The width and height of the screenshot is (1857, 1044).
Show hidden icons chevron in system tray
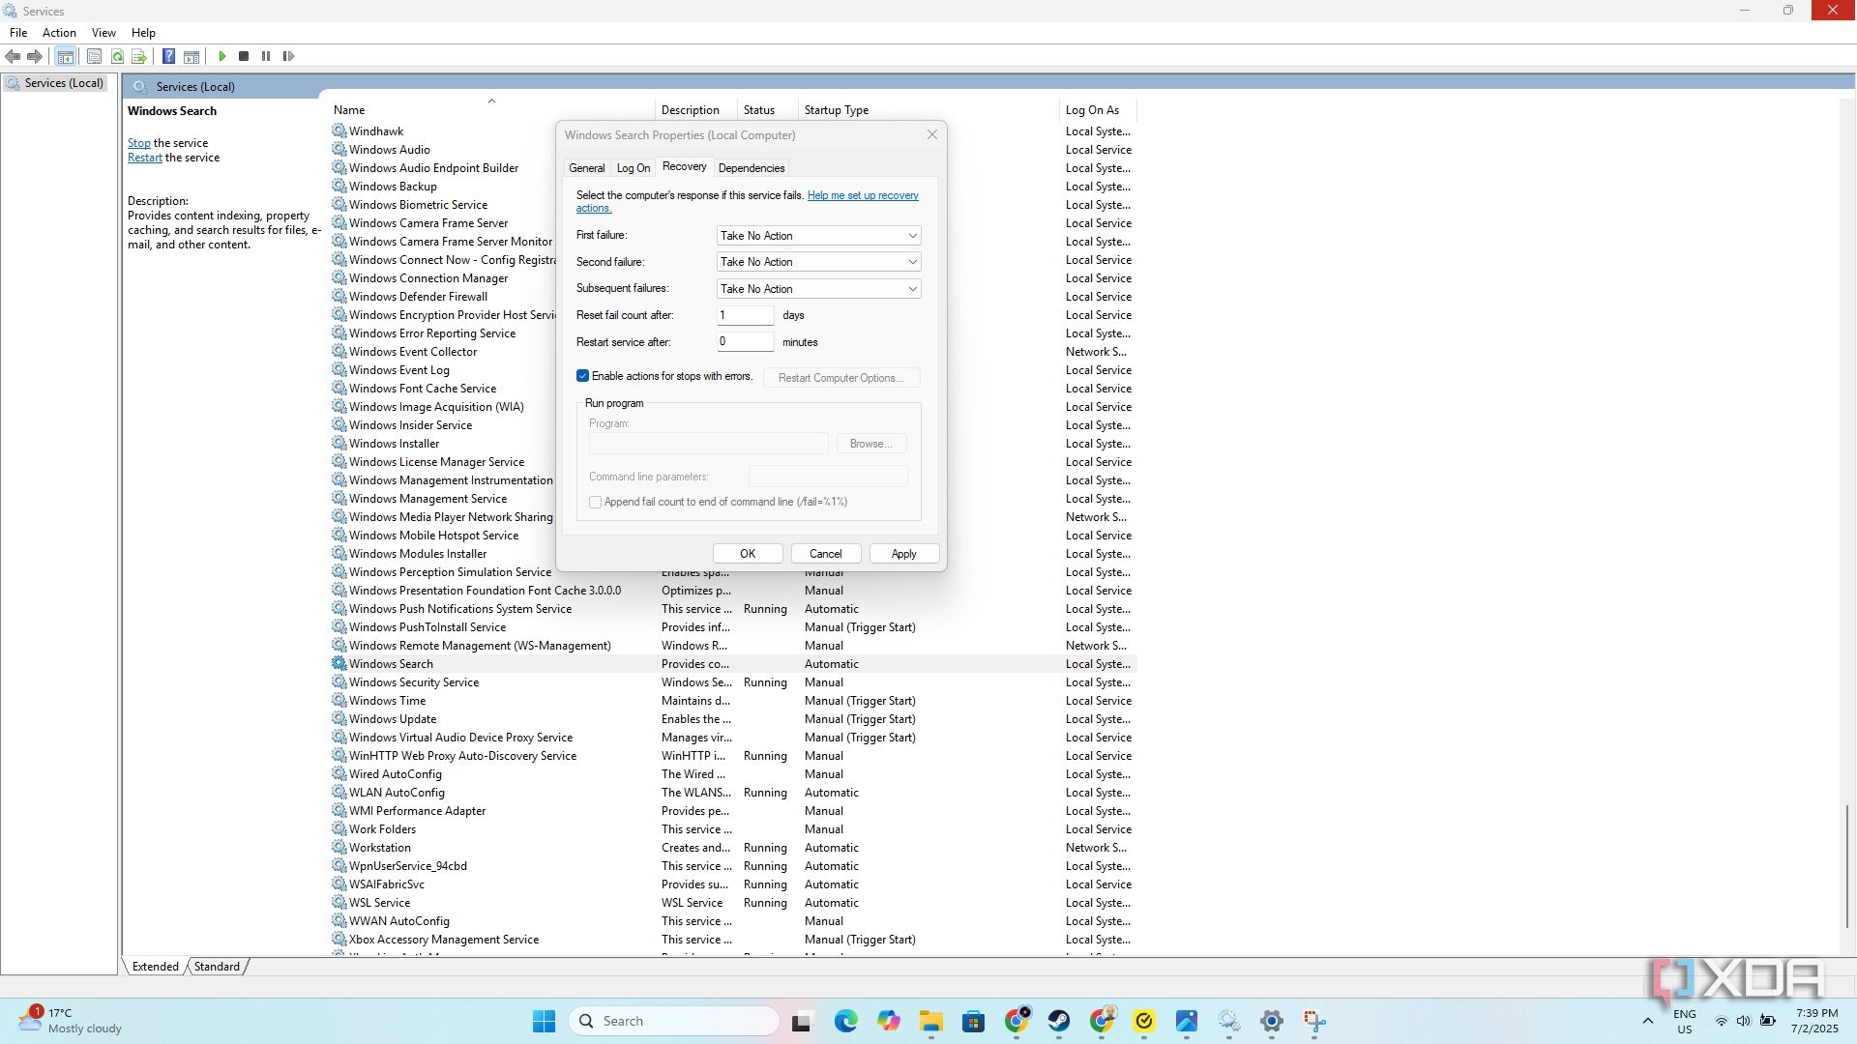tap(1648, 1021)
